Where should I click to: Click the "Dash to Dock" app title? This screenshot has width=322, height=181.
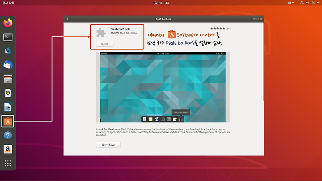click(120, 29)
